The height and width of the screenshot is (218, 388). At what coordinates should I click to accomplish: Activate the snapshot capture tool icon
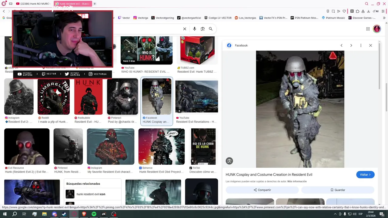coord(333,11)
